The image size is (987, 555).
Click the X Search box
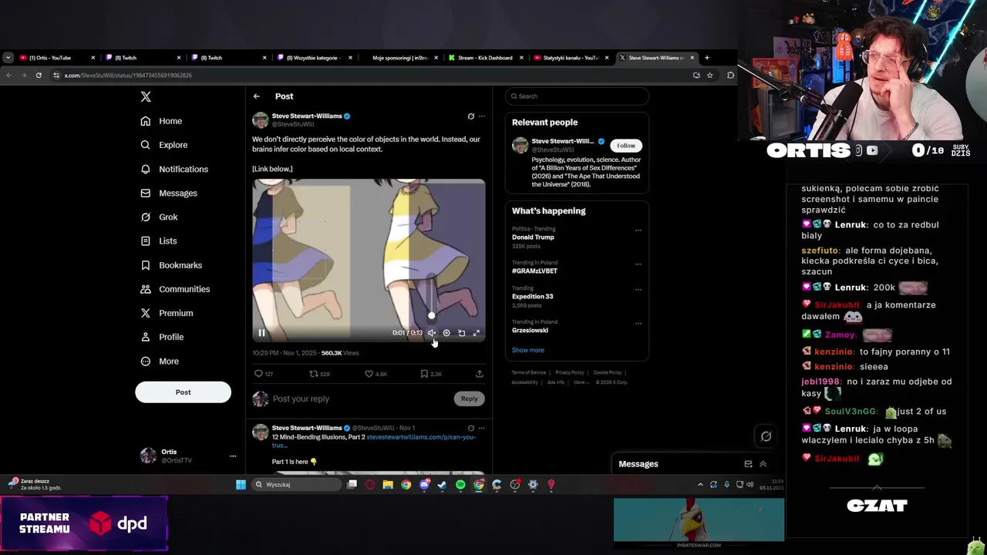577,96
